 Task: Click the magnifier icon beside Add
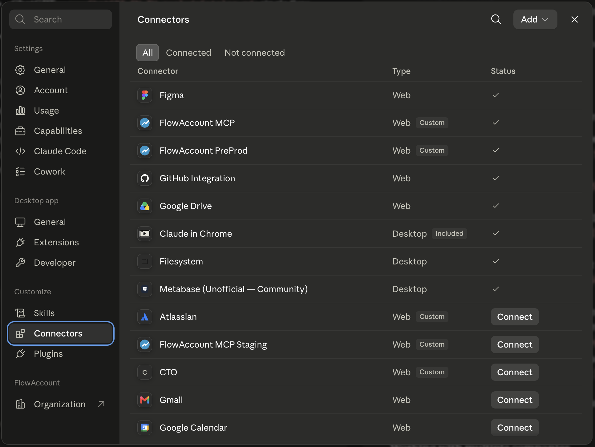point(496,19)
